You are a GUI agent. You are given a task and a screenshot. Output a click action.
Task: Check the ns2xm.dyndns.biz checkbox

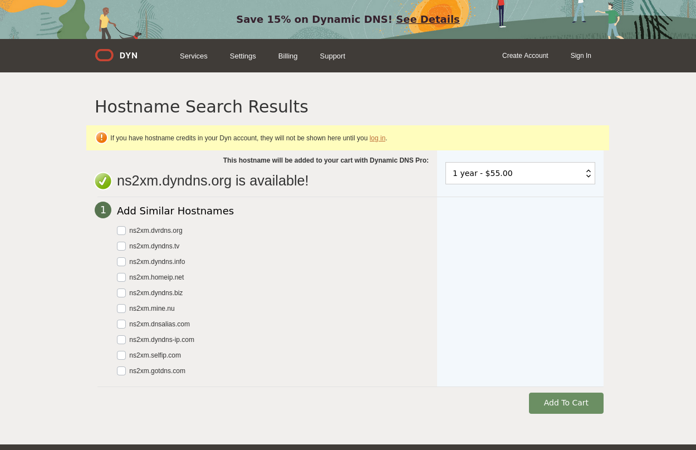121,293
